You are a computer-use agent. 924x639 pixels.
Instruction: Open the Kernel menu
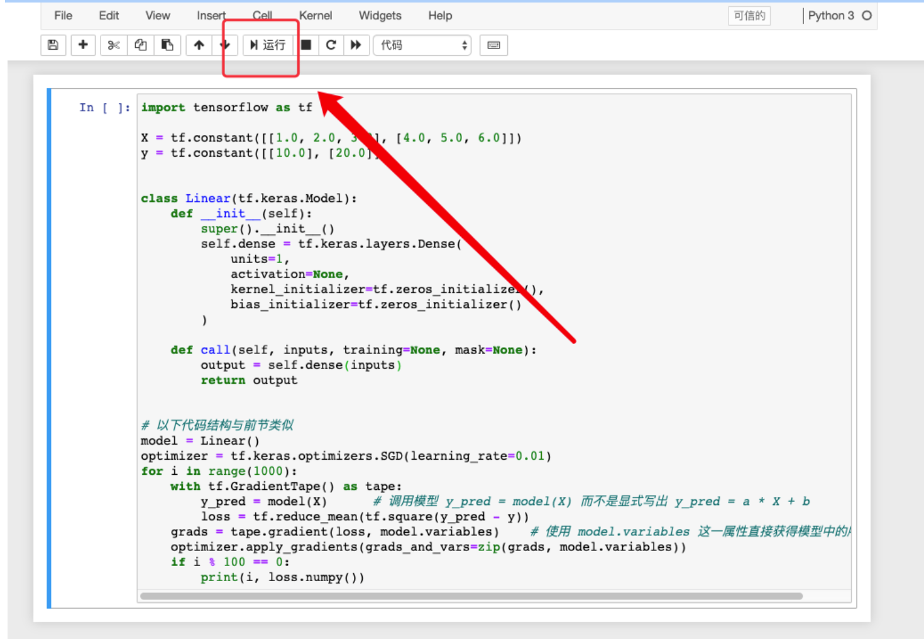pyautogui.click(x=316, y=16)
